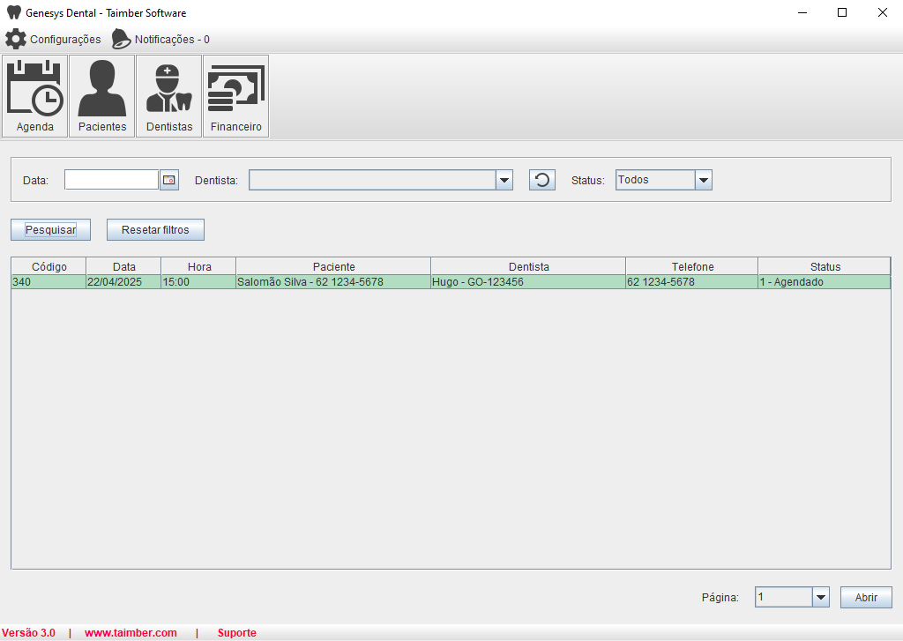The width and height of the screenshot is (903, 641).
Task: Expand the Dentista dropdown
Action: click(x=504, y=180)
